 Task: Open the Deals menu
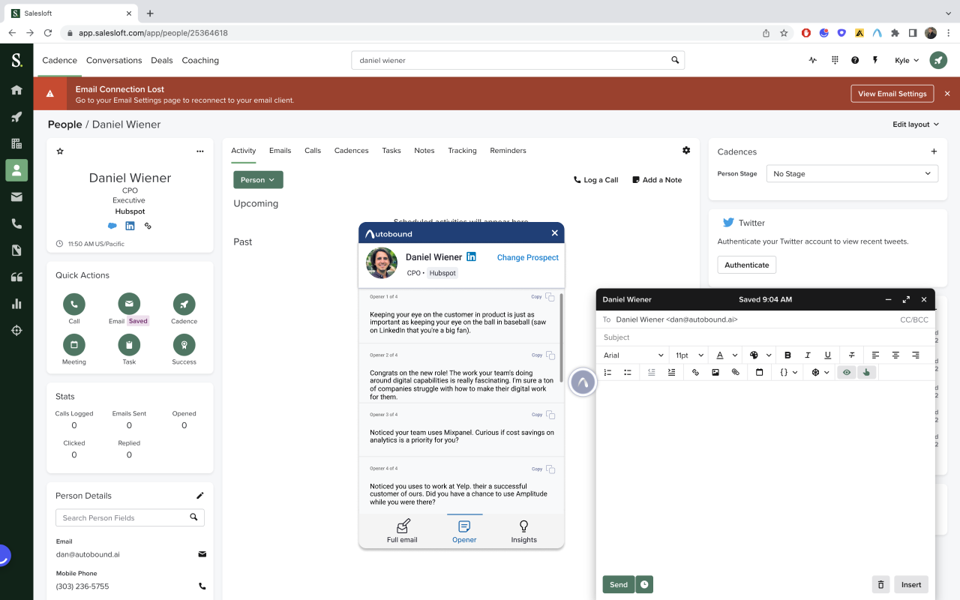coord(162,61)
